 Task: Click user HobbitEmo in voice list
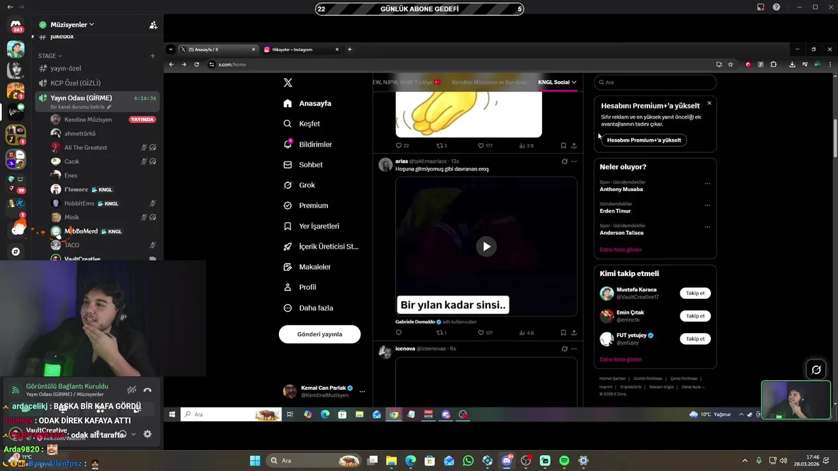point(79,203)
